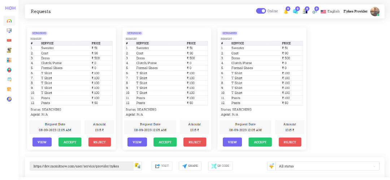This screenshot has height=180, width=390.
Task: Open the binders folder icon in sidebar
Action: coord(9,60)
